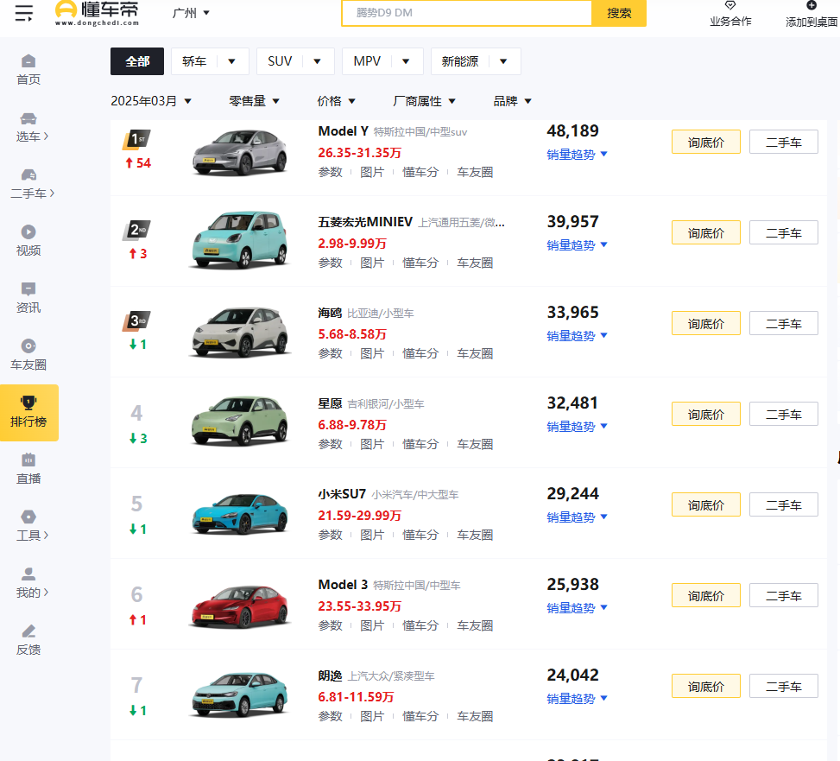The width and height of the screenshot is (840, 761).
Task: Click the 搜索 search button
Action: click(619, 13)
